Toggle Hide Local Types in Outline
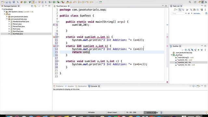 click(202, 50)
